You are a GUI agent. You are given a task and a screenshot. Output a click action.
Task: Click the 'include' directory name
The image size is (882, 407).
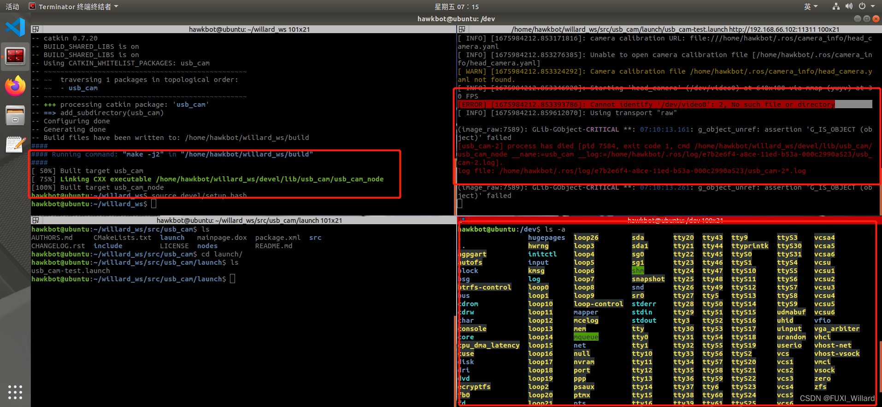coord(108,246)
